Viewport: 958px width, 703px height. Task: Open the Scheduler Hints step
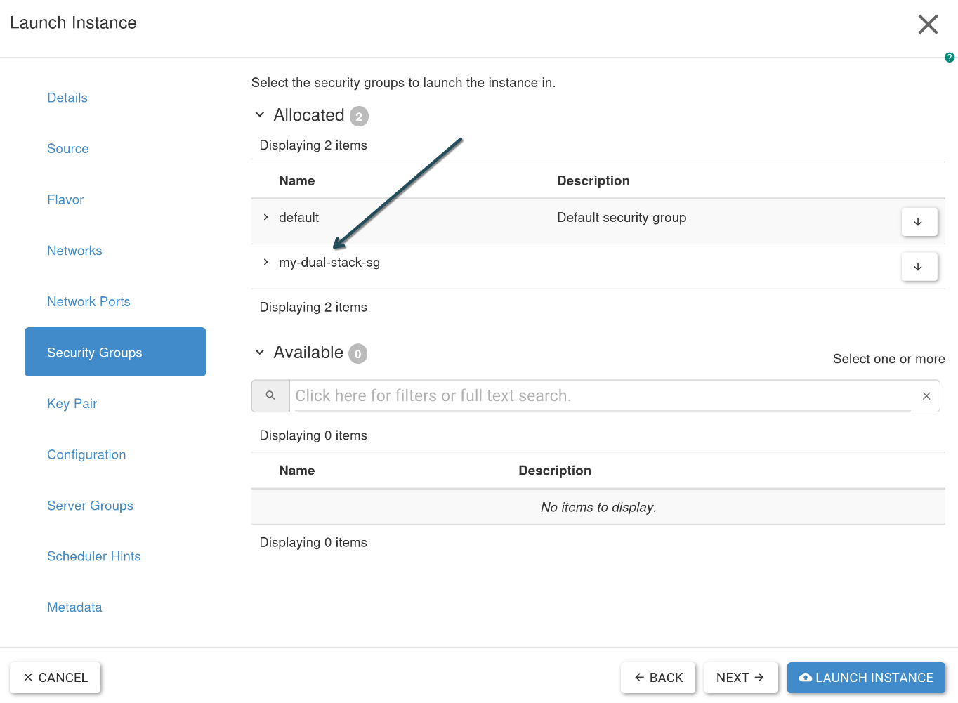(94, 556)
